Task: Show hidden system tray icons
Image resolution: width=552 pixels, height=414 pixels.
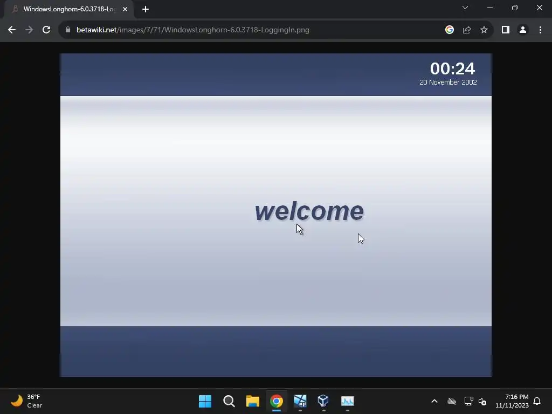Action: pos(434,401)
